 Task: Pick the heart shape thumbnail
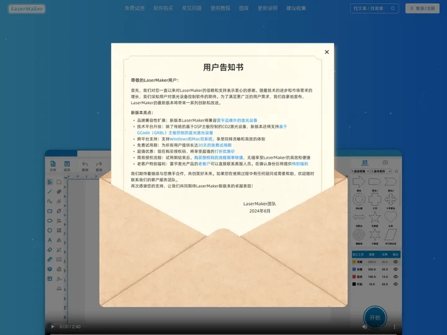(x=391, y=217)
